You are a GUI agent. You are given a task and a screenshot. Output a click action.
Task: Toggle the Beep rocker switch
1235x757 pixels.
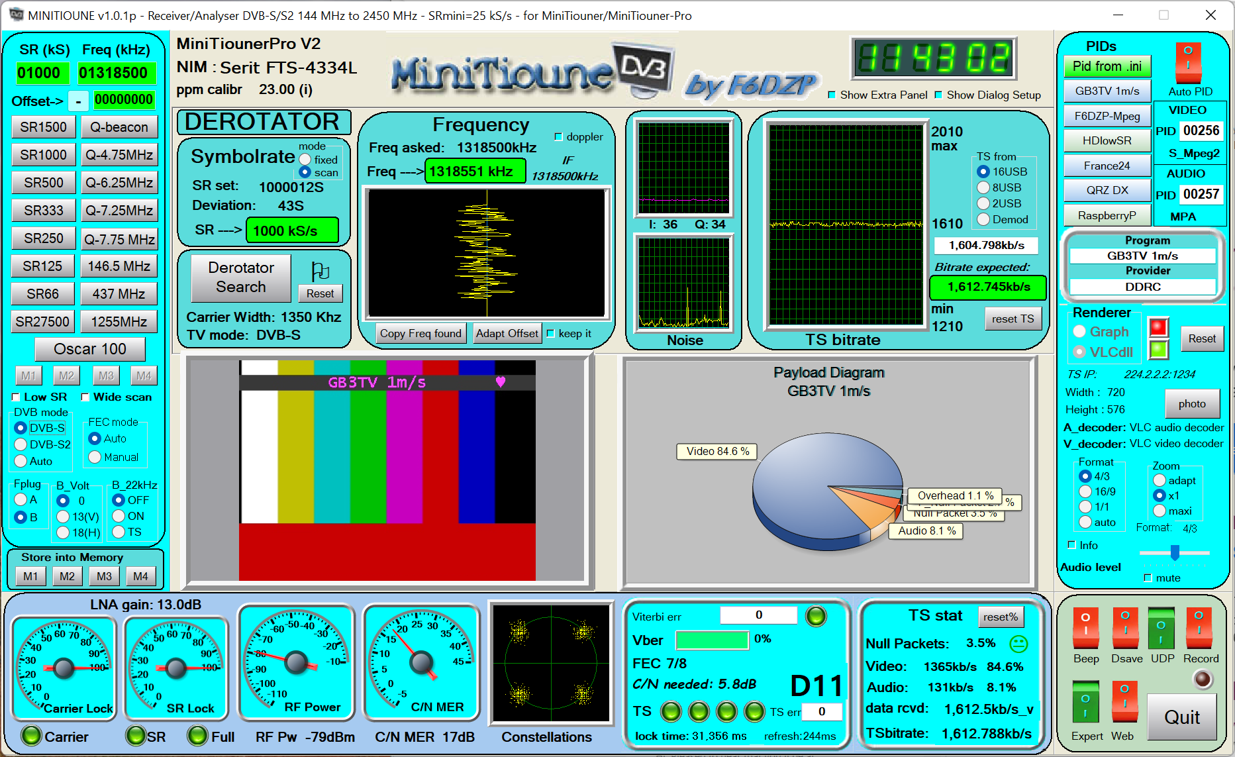[1085, 629]
